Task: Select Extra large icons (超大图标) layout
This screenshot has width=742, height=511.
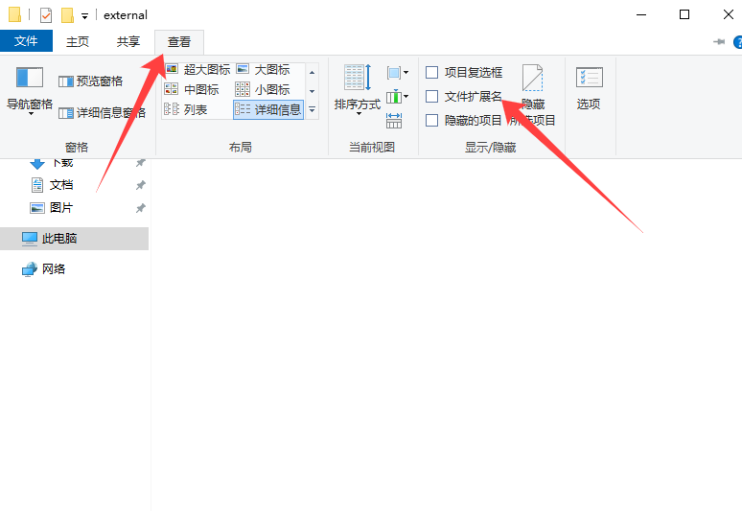Action: point(197,70)
